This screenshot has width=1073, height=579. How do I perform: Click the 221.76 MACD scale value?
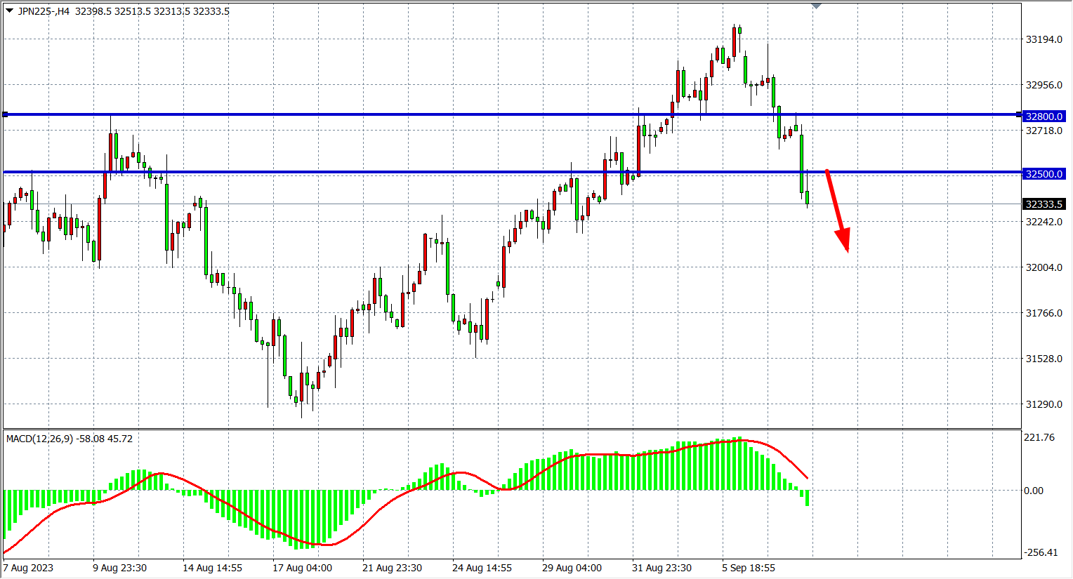pos(1039,437)
